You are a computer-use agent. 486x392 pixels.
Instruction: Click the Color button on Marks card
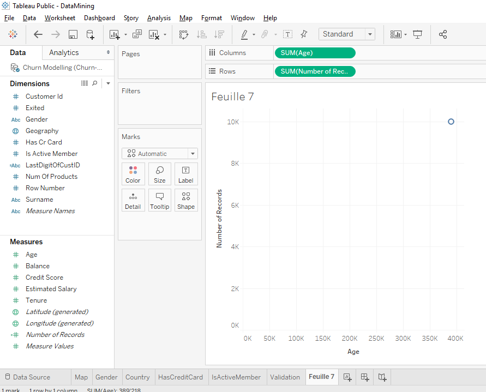point(133,174)
